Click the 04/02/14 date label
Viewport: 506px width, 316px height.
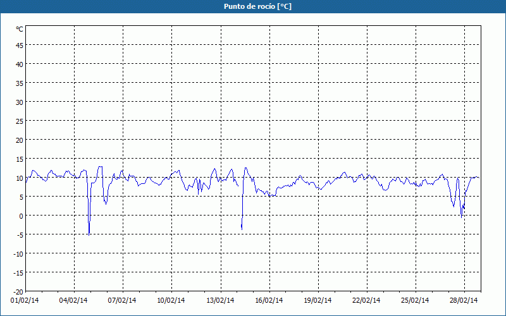(73, 301)
